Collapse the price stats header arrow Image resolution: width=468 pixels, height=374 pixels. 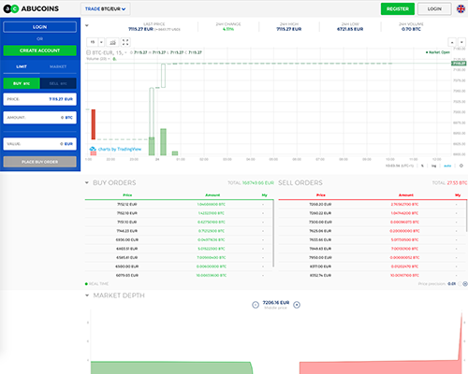pos(87,25)
